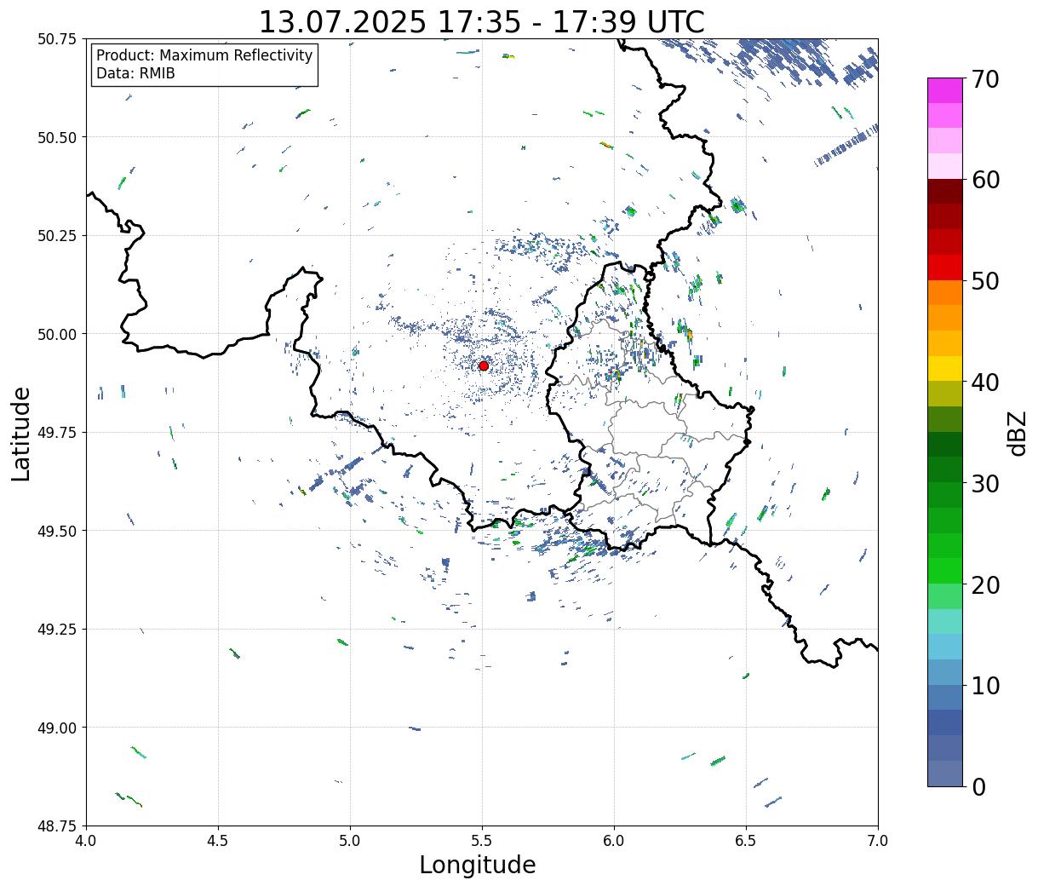
Task: Click the latitude tick label 50.75
Action: pyautogui.click(x=56, y=39)
